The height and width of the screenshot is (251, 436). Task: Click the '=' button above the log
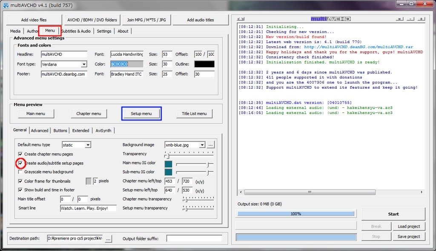tap(399, 19)
